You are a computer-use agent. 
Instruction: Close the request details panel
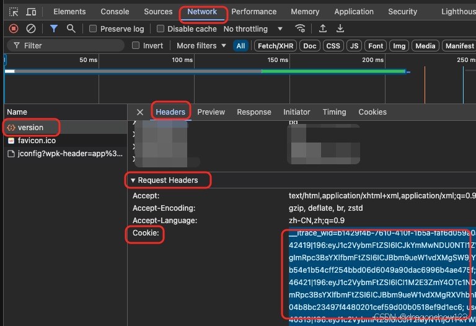coord(140,112)
